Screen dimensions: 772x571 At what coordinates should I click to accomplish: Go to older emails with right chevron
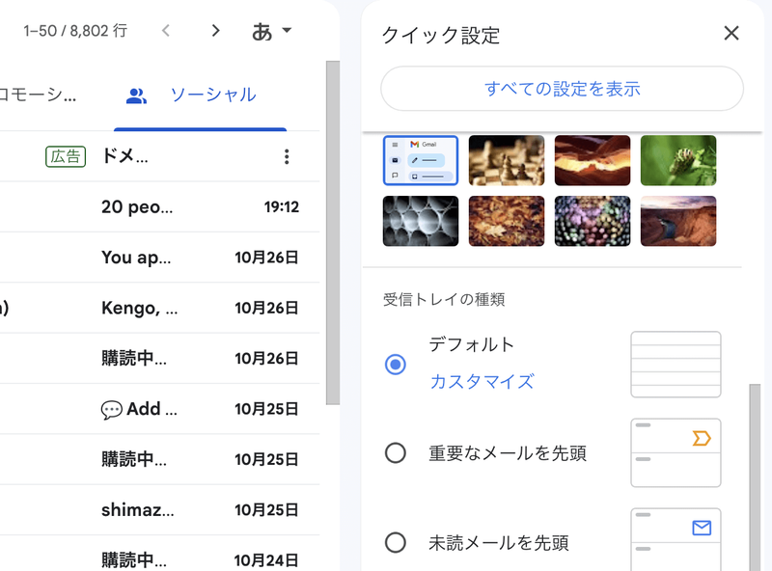(x=215, y=31)
